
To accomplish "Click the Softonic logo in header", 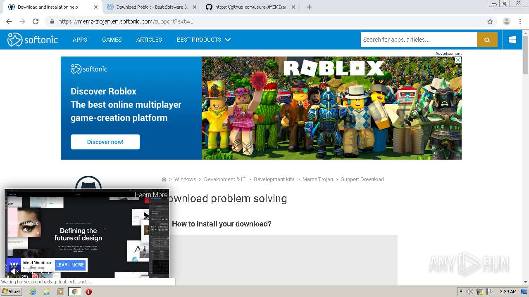I will (33, 40).
